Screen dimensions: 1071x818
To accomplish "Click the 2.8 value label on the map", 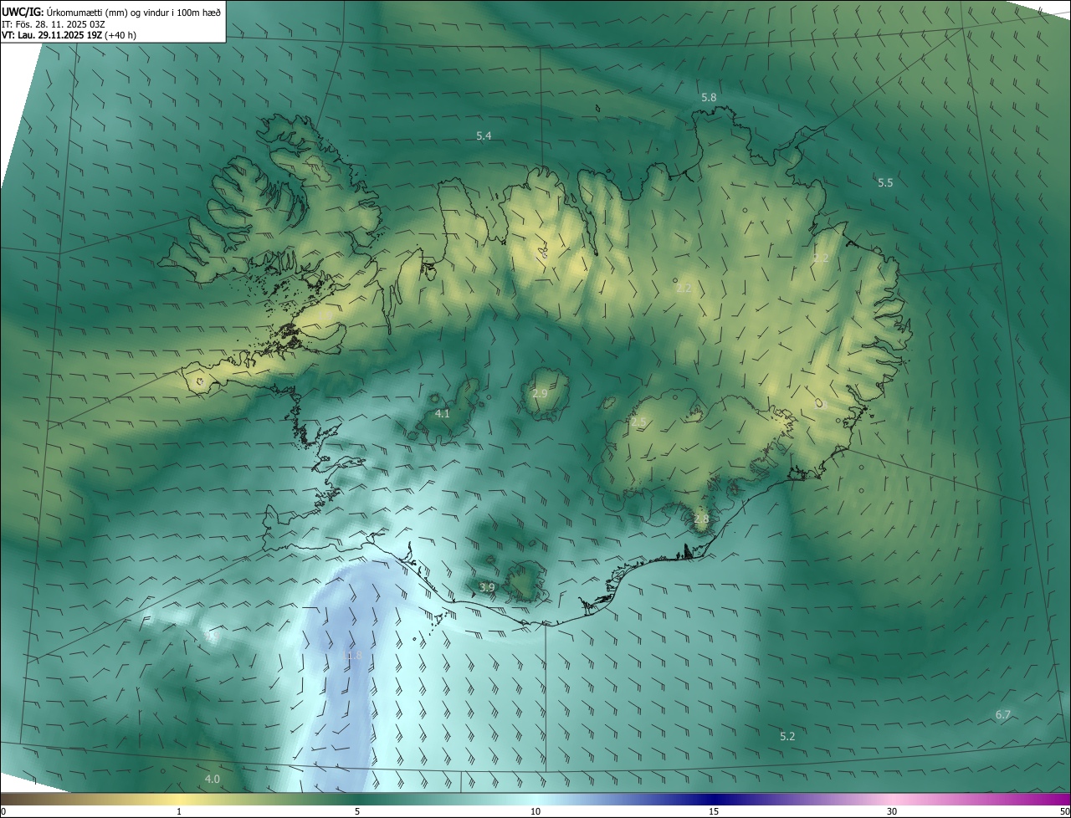I will pos(701,519).
